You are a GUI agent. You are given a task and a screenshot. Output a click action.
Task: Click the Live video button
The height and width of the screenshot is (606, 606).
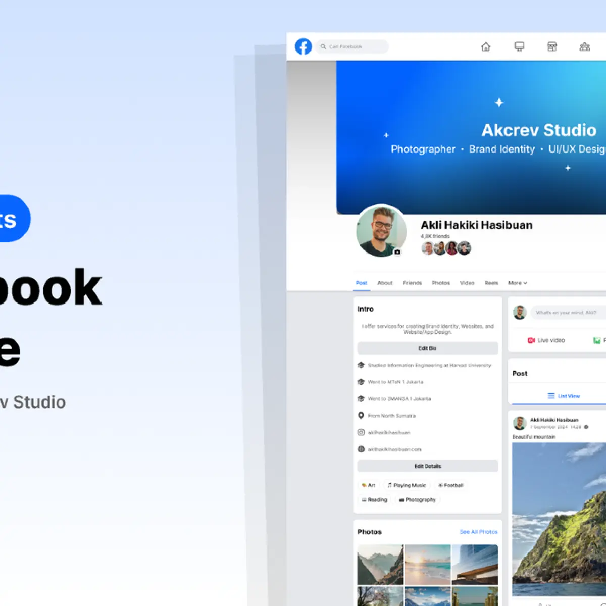tap(546, 340)
